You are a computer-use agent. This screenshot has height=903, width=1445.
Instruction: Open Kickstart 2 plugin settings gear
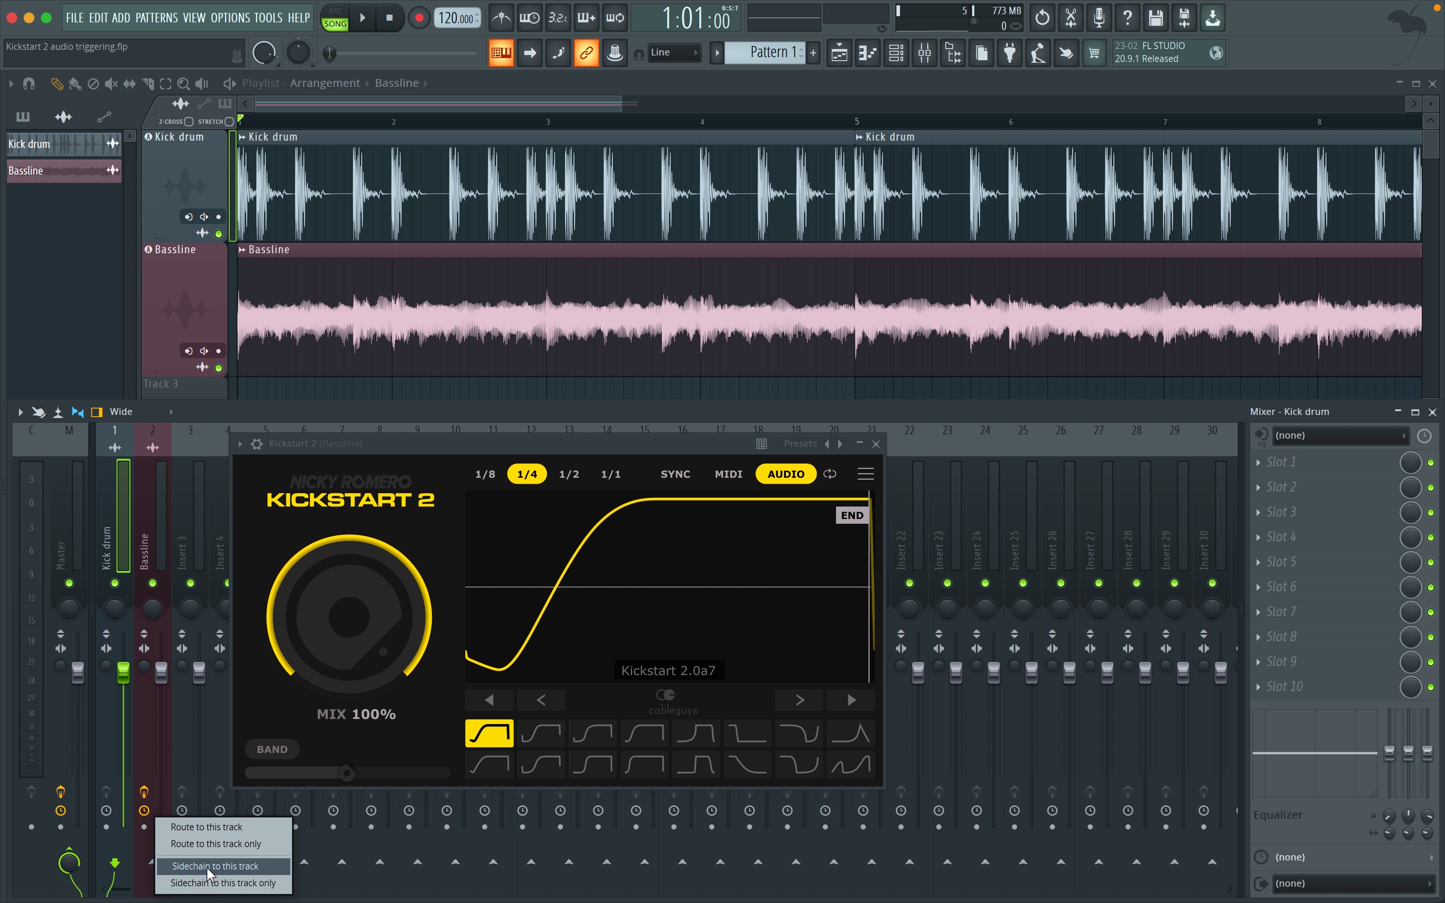(257, 444)
